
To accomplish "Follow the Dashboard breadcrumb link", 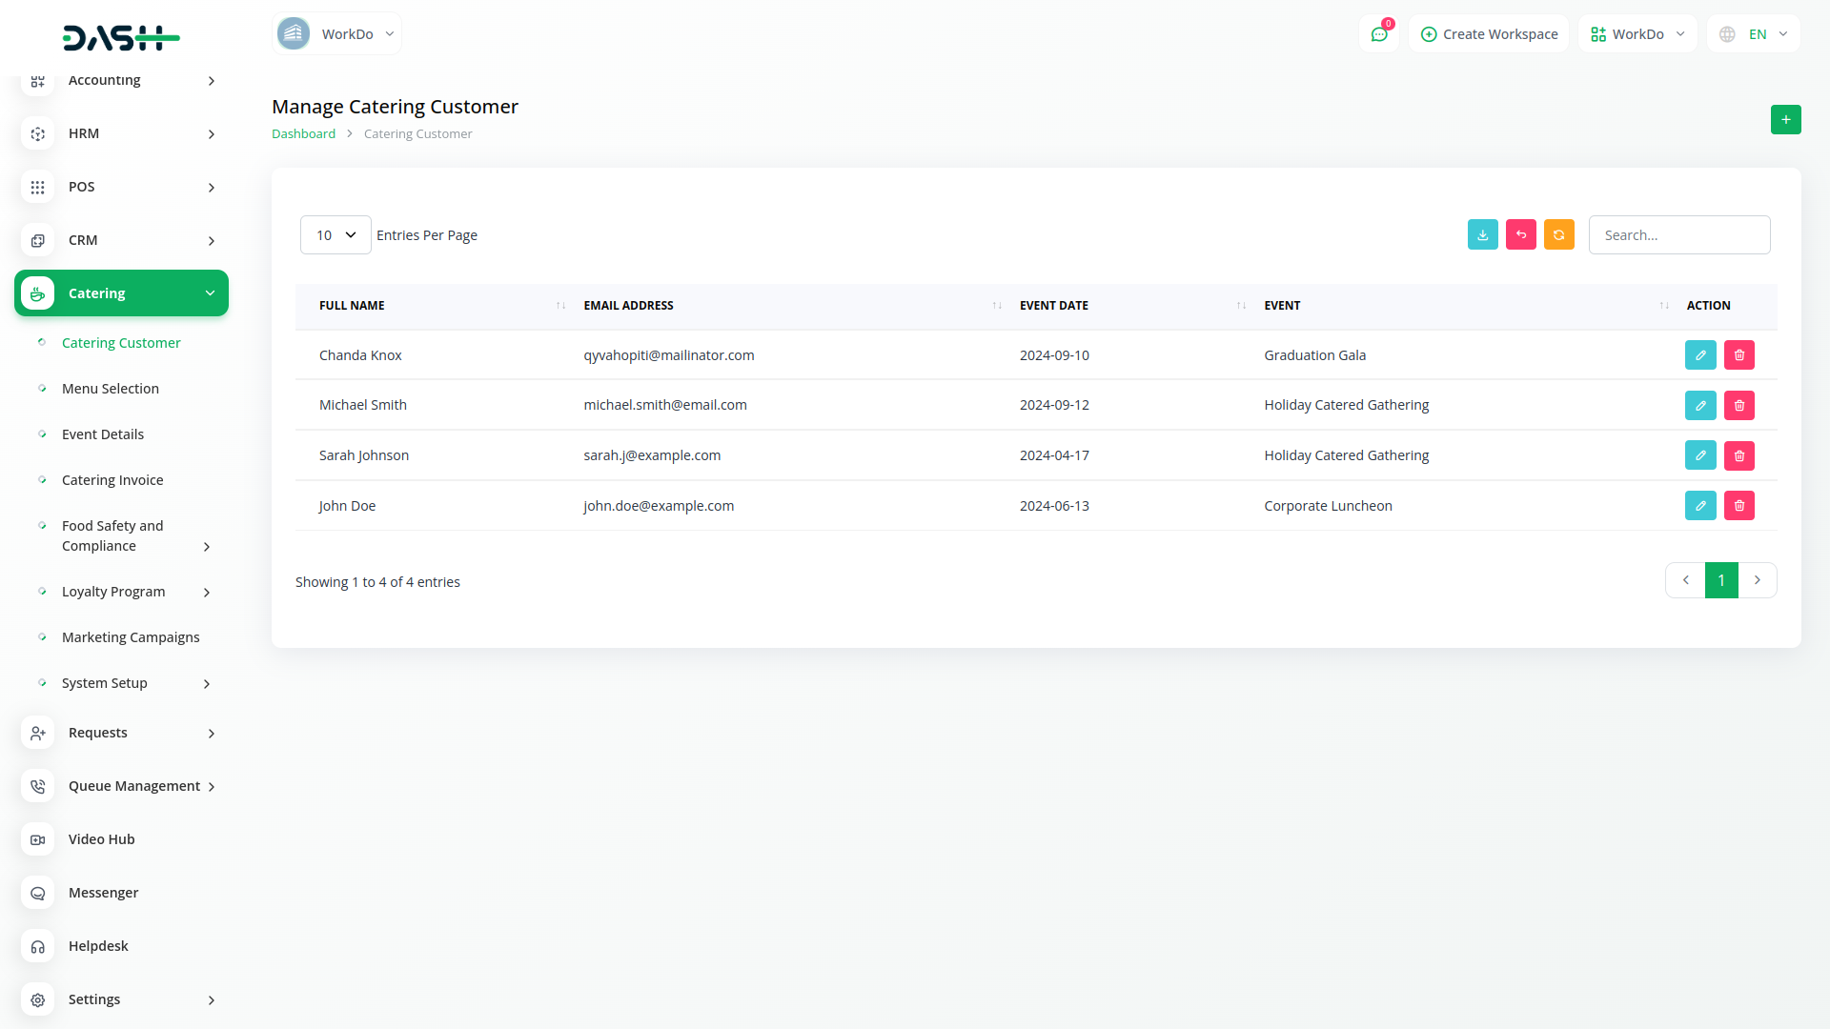I will point(303,134).
